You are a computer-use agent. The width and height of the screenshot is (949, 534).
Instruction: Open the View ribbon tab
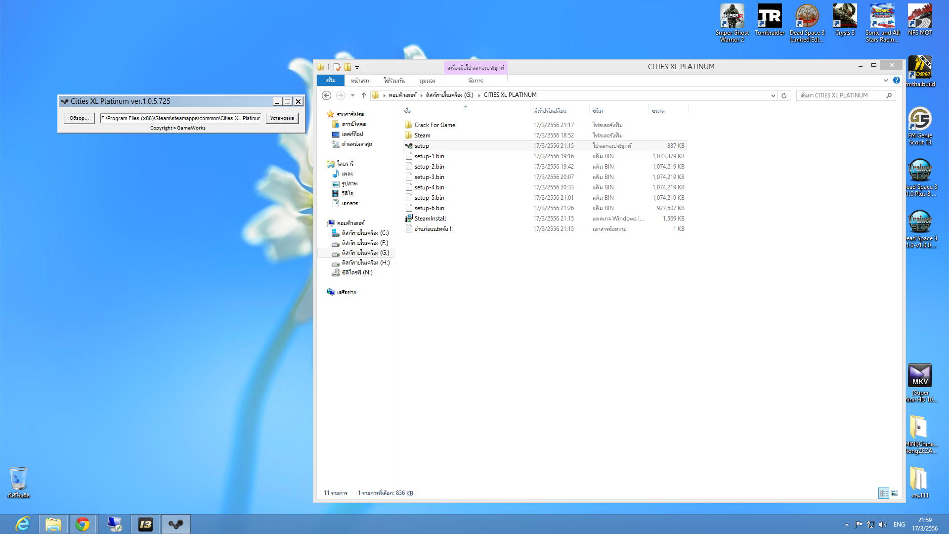coord(427,81)
